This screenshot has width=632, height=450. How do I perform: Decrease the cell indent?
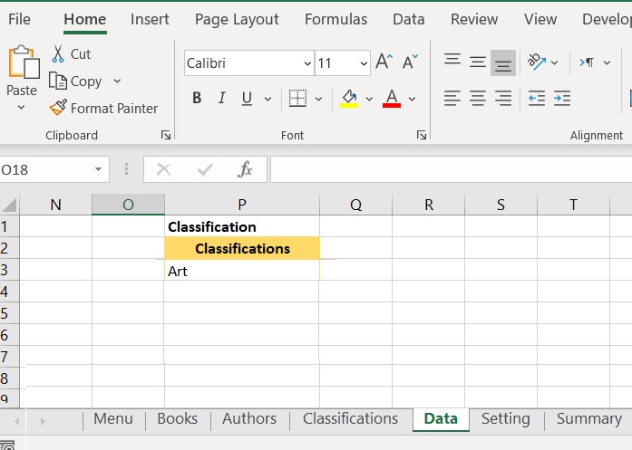click(x=537, y=99)
